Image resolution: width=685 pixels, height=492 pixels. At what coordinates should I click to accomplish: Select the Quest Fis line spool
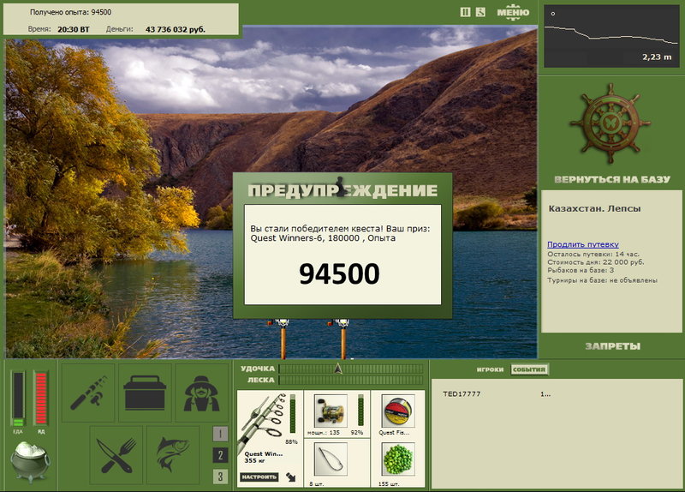click(397, 411)
